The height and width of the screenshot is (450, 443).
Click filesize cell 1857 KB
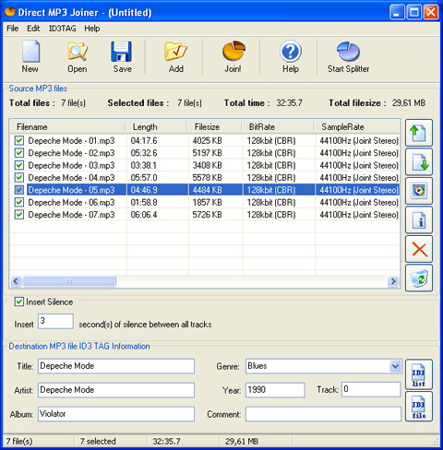pos(207,202)
